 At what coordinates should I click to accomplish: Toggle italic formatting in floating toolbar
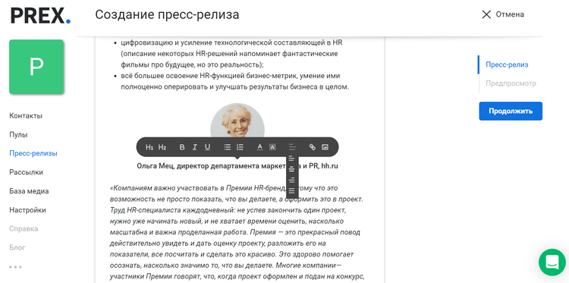[195, 147]
